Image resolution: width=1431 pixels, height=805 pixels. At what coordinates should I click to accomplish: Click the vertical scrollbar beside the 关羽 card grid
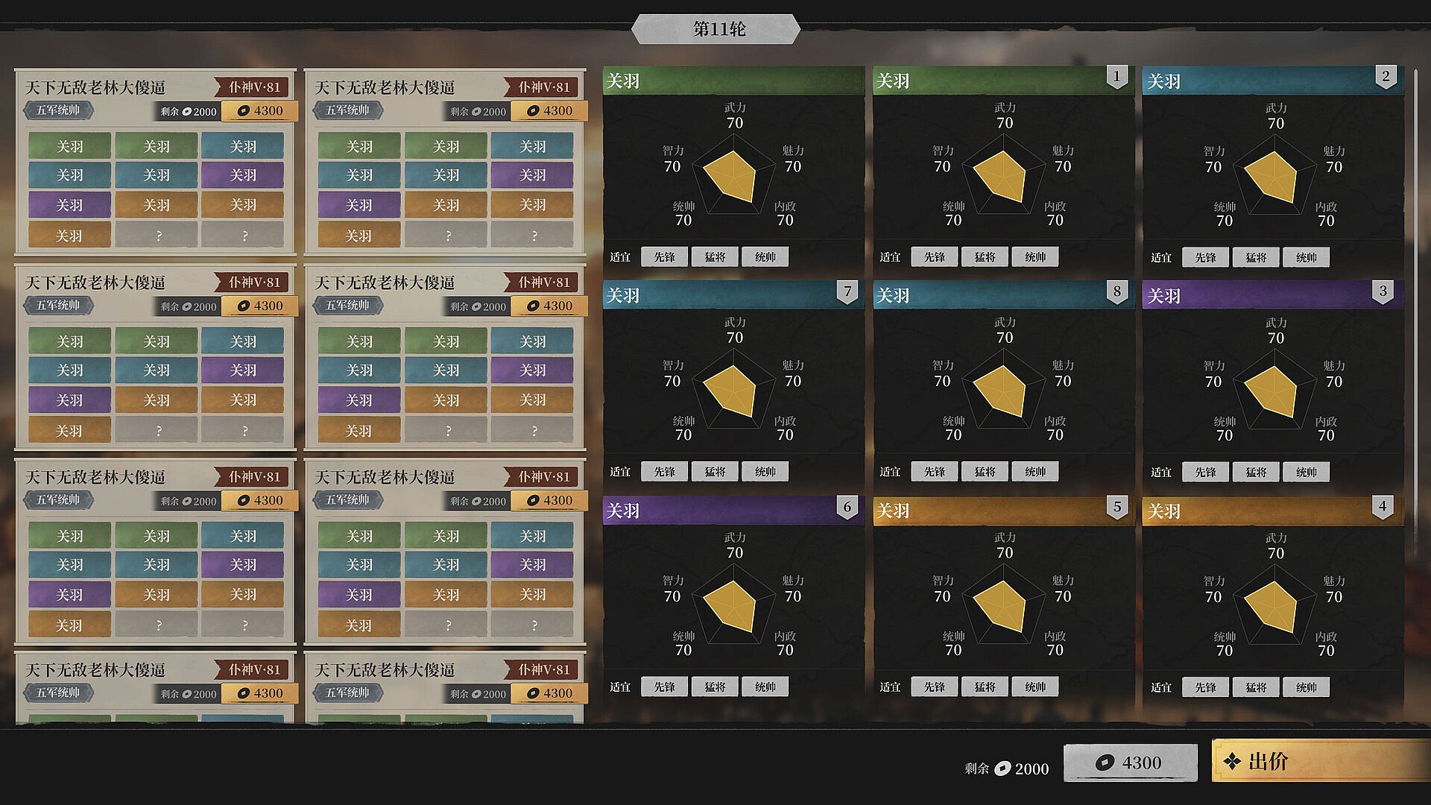(1415, 313)
